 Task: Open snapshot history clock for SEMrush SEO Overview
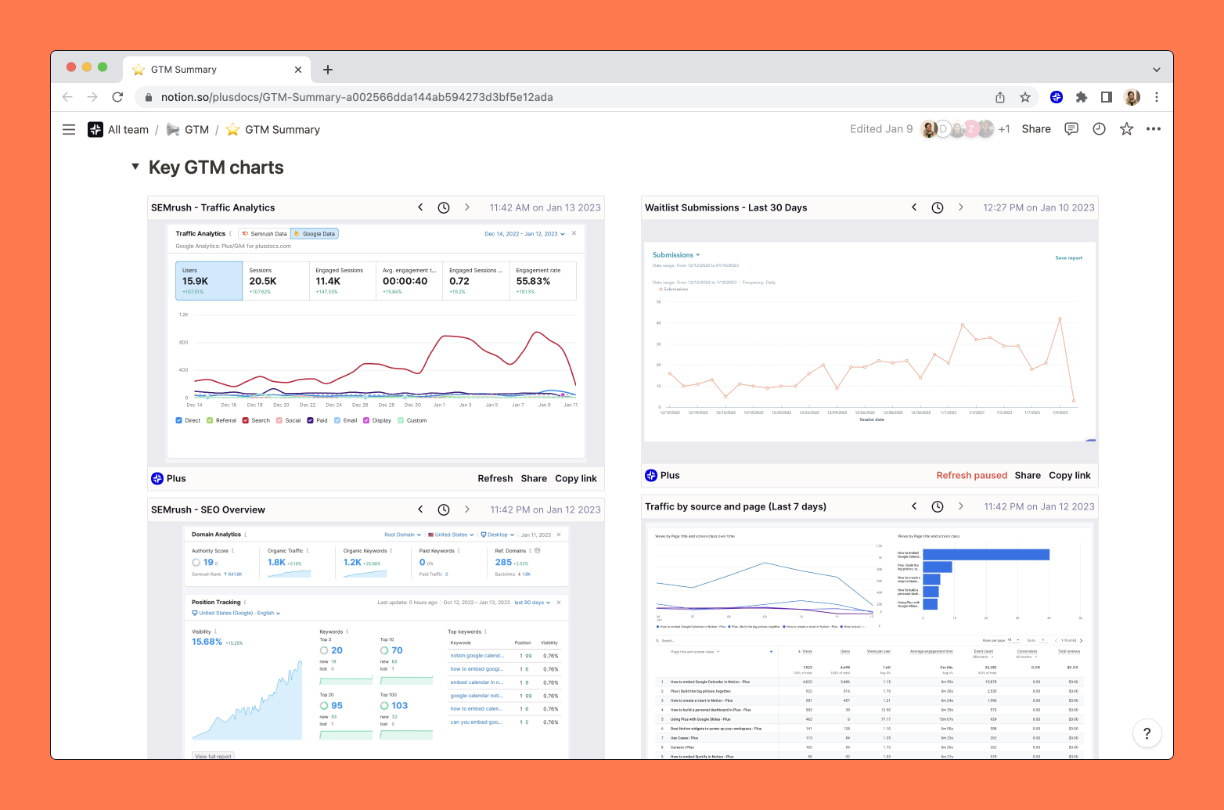coord(444,509)
